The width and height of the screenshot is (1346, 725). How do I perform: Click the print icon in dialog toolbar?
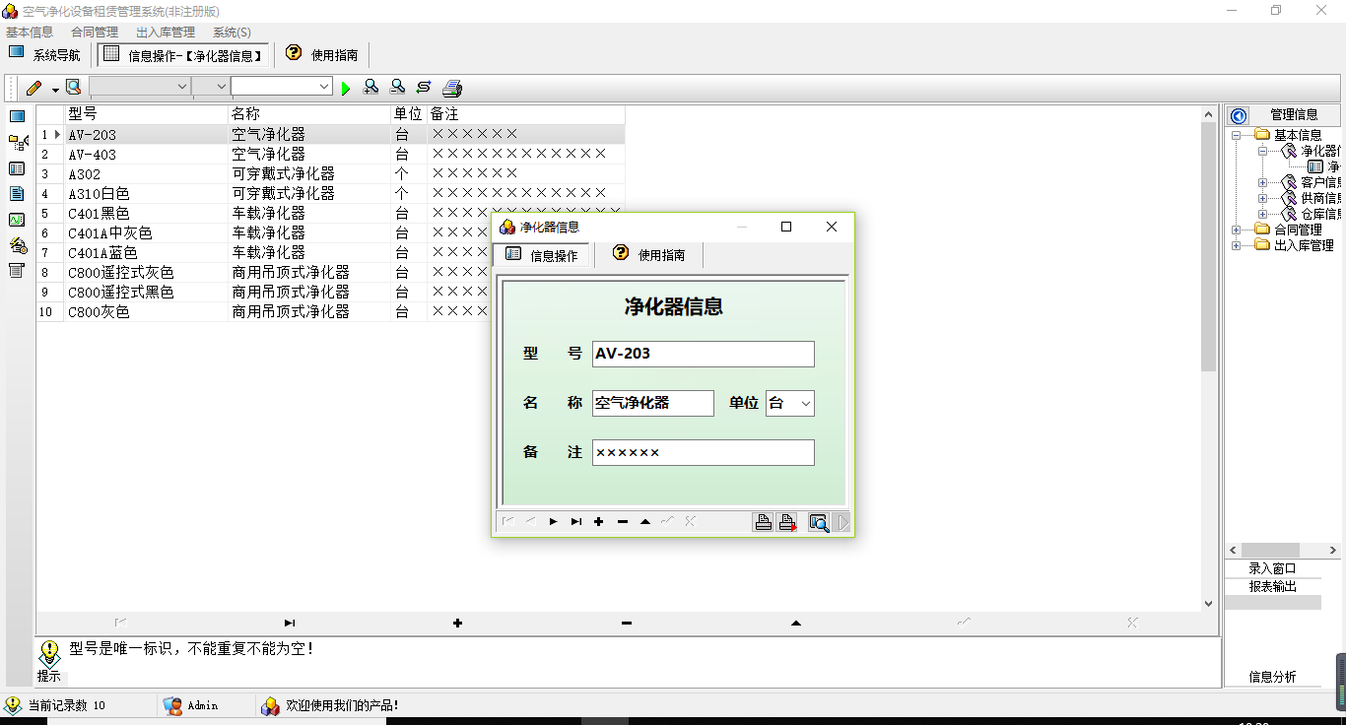click(763, 522)
